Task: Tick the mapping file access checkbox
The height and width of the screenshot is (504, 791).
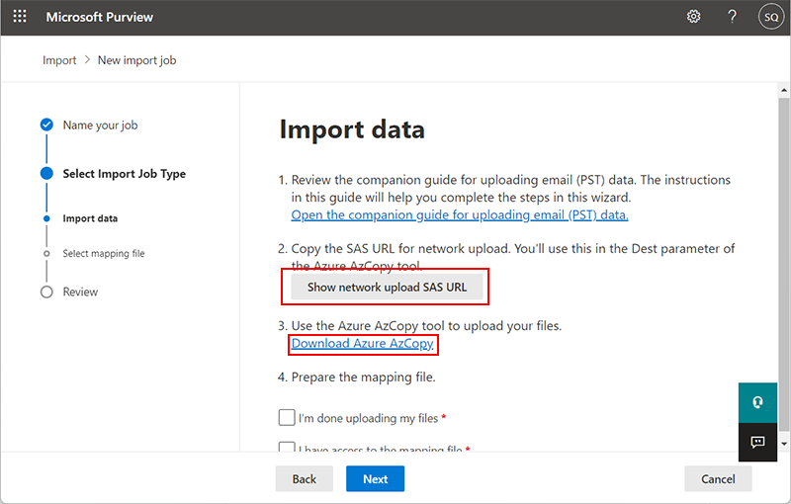Action: click(x=287, y=449)
